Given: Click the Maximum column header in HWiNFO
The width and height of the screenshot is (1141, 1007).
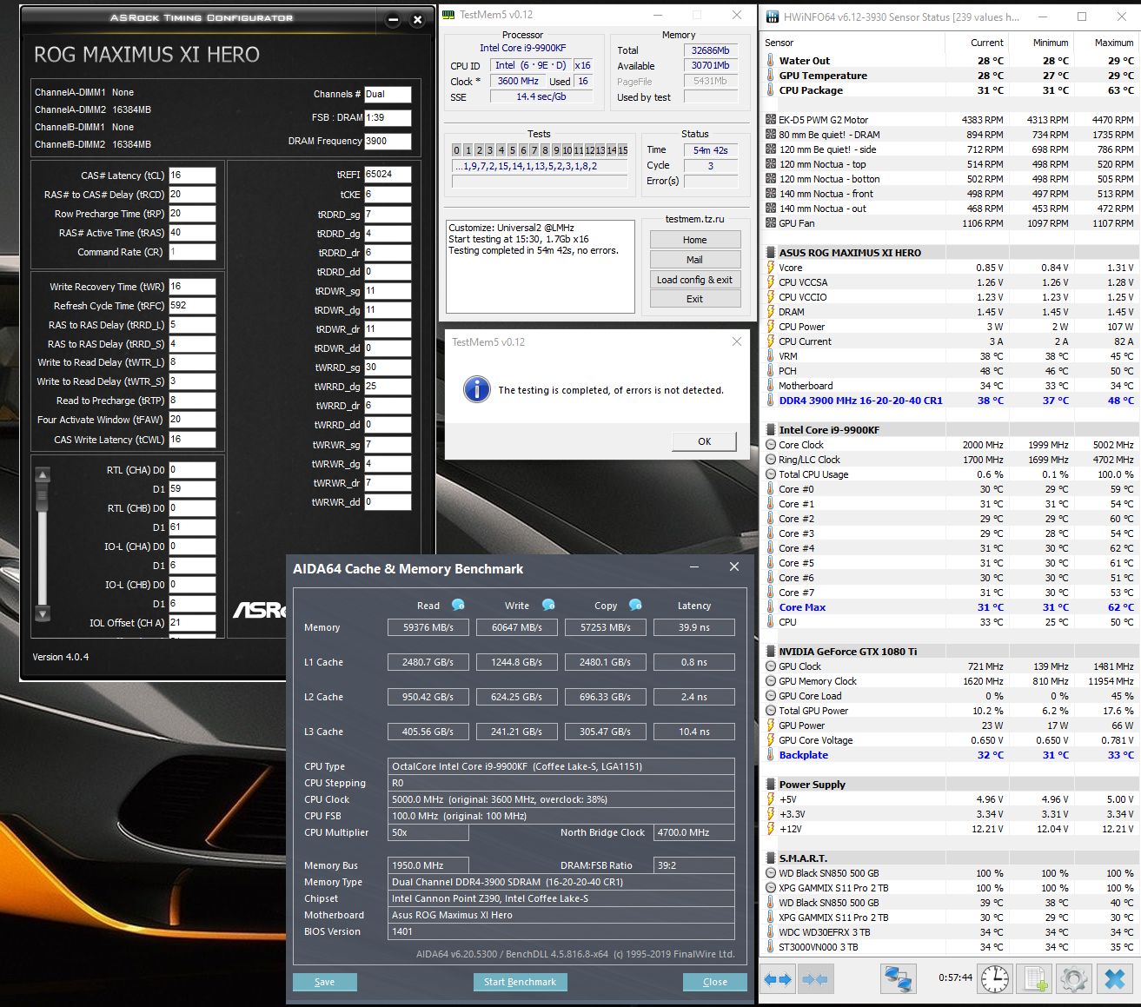Looking at the screenshot, I should point(1105,43).
